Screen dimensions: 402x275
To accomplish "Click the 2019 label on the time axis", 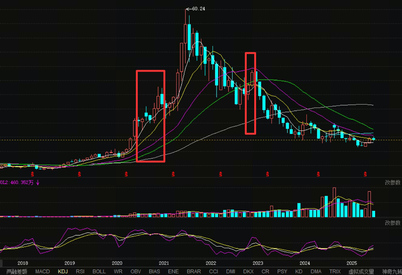I will coord(70,263).
